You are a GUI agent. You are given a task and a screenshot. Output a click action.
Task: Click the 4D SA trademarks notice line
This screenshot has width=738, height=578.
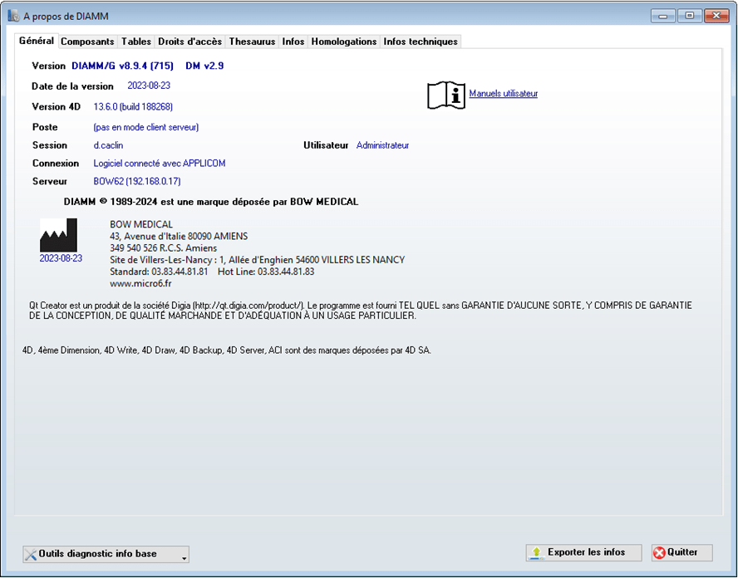pyautogui.click(x=226, y=350)
